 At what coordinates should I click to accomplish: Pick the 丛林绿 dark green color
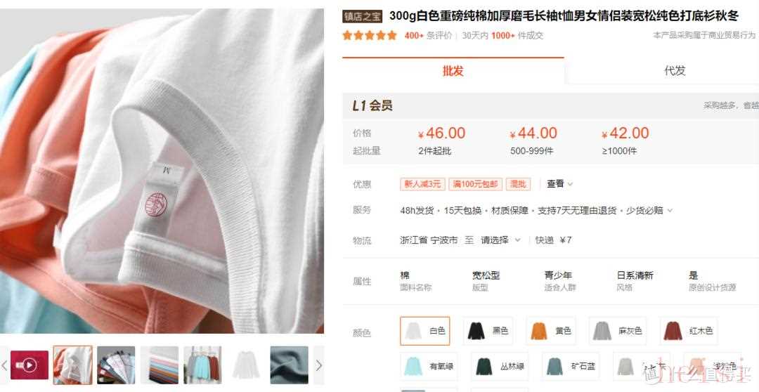(500, 366)
